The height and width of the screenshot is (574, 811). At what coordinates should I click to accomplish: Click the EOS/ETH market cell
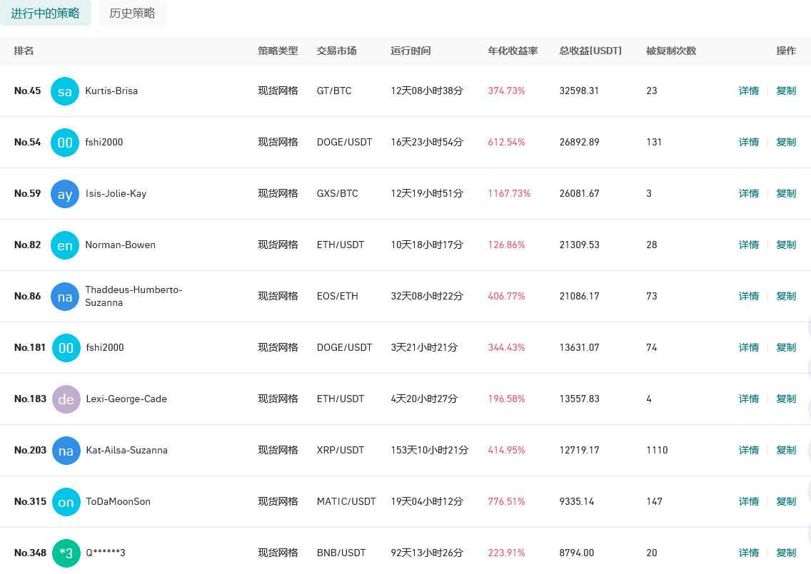coord(337,296)
